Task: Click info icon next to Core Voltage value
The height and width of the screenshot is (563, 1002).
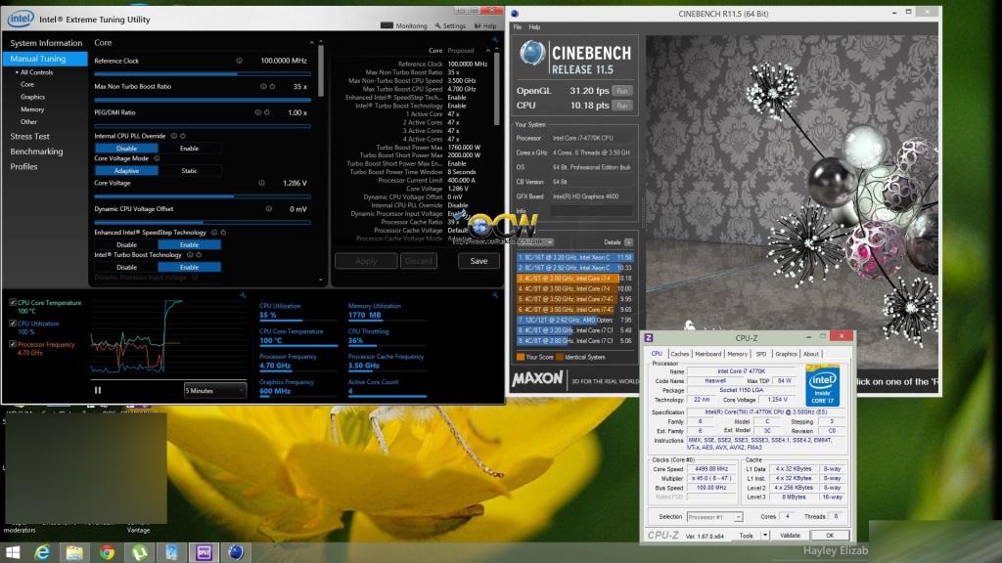Action: (x=261, y=183)
